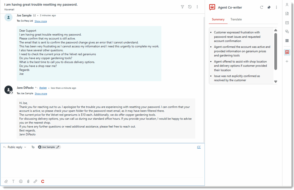
Task: Click the ticket subject title text
Action: 41,5
